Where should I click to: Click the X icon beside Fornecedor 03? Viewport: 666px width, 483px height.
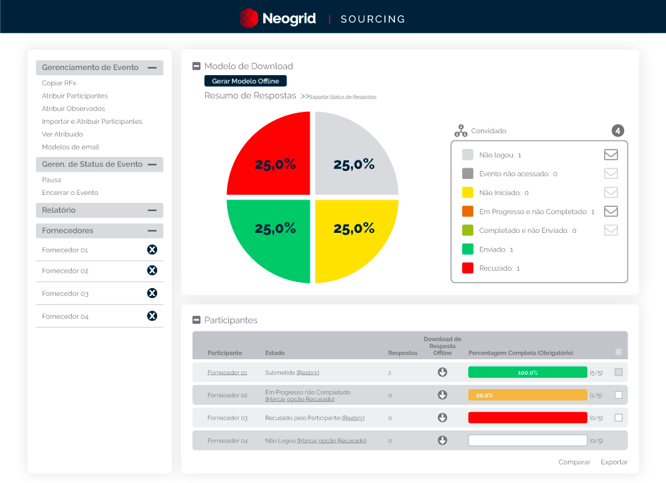point(152,293)
